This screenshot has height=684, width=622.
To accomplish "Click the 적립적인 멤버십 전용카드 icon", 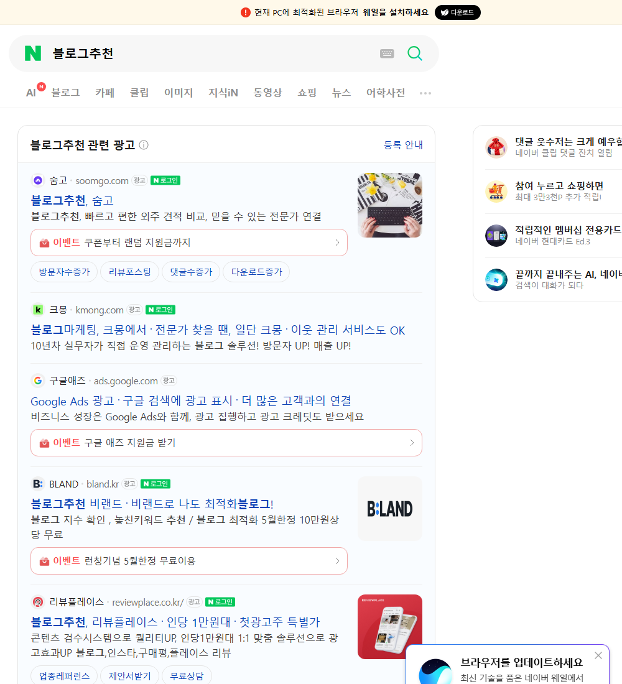I will point(496,236).
